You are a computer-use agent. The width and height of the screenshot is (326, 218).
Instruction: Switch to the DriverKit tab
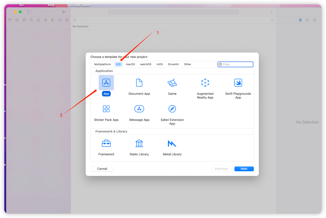click(173, 64)
